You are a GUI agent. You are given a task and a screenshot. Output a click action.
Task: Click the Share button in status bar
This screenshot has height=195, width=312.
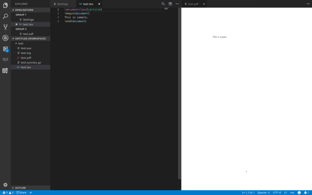[21, 193]
